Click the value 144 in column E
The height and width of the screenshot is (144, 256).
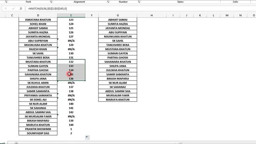[x=71, y=125]
